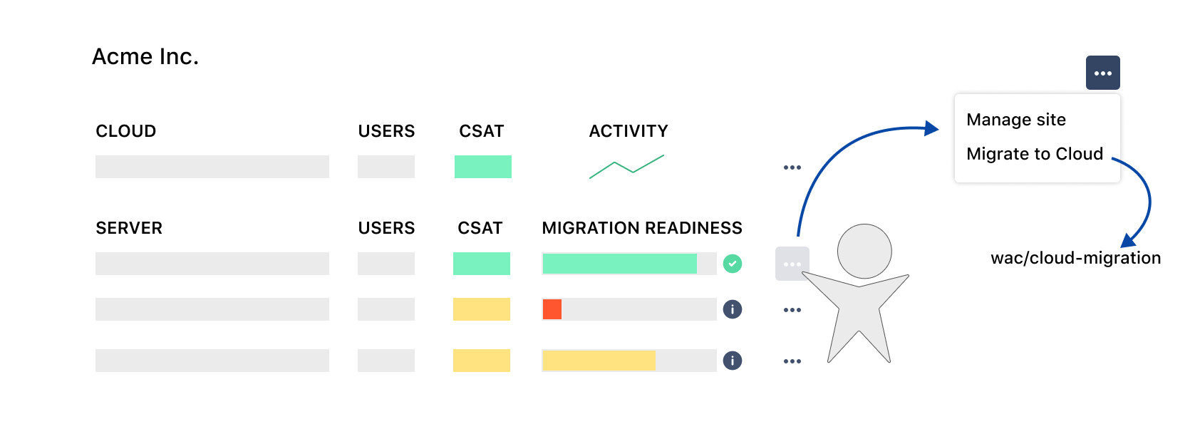Click info icon beside red readiness bar
This screenshot has width=1200, height=424.
tap(733, 309)
